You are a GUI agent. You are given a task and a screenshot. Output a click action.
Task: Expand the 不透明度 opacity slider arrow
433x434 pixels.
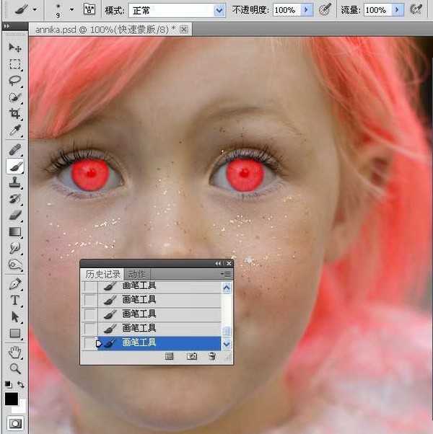(x=307, y=10)
